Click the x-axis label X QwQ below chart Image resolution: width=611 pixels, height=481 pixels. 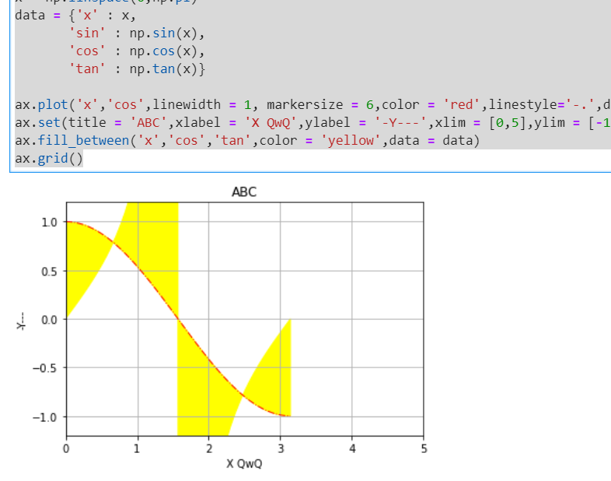pos(244,464)
